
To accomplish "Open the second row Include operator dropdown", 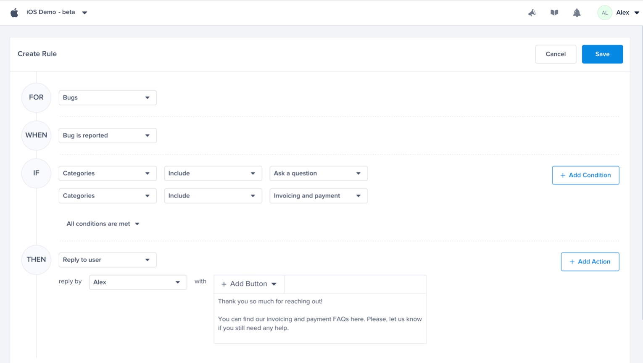I will click(213, 196).
